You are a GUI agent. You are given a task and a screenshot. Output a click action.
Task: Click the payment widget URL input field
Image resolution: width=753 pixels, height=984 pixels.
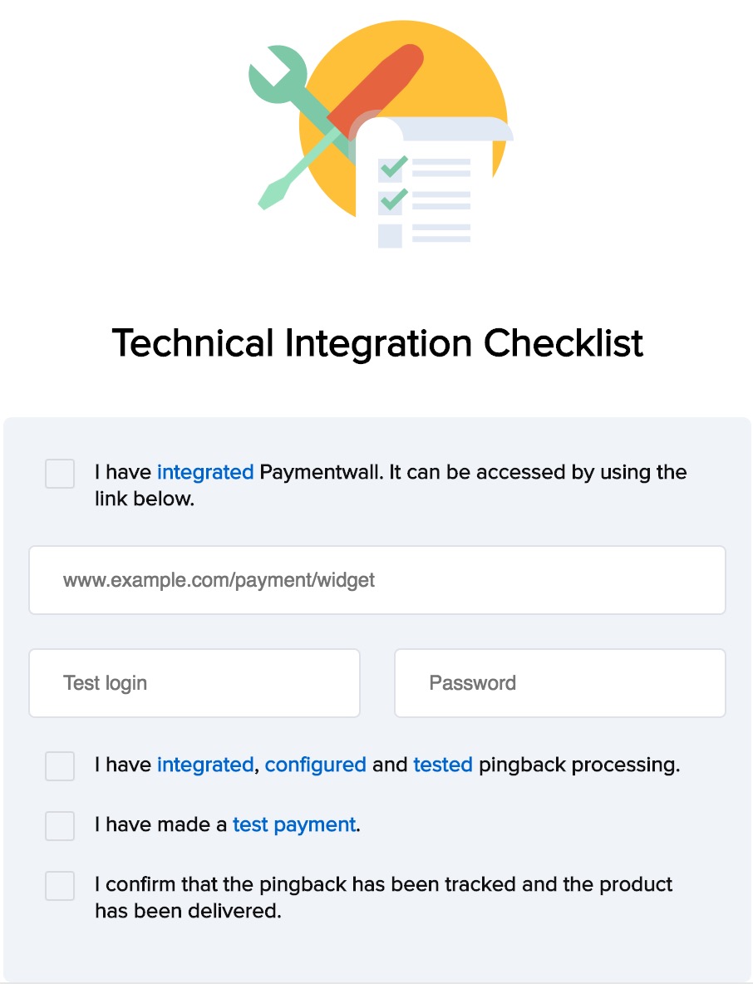click(376, 579)
